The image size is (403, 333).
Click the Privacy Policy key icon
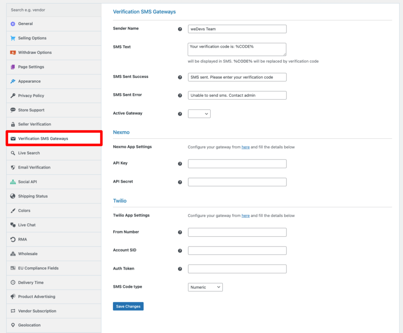13,96
